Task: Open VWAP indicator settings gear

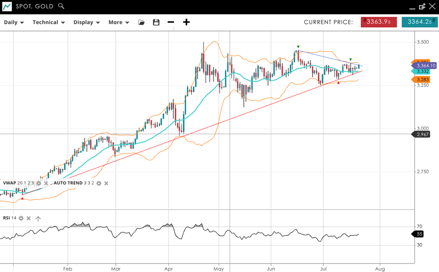Action: click(39, 183)
